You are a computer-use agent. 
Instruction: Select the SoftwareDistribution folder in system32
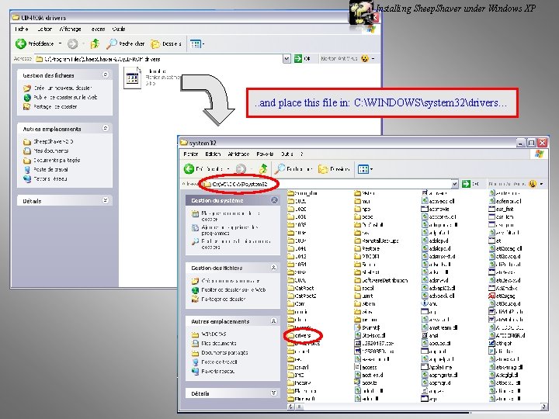(381, 280)
